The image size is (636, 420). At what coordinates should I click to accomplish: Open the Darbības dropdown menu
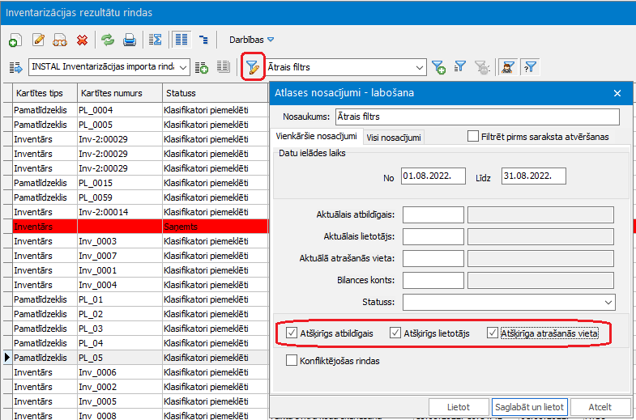[252, 39]
